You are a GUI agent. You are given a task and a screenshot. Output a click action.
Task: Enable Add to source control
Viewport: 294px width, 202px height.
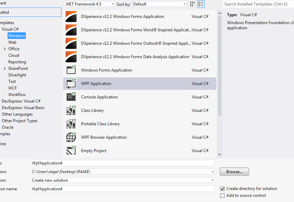222,195
